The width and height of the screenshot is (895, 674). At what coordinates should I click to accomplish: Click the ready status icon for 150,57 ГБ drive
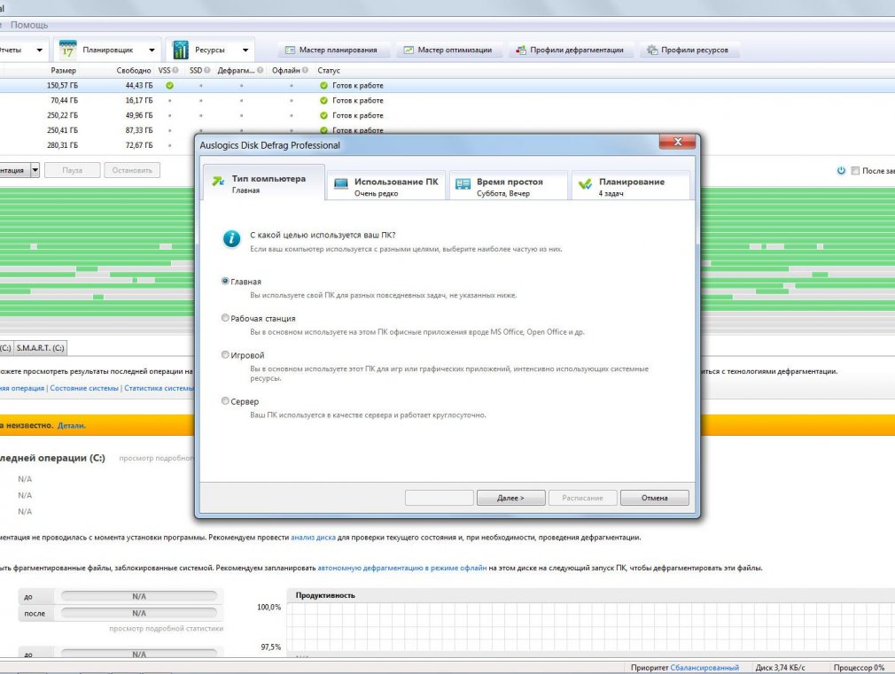[323, 86]
